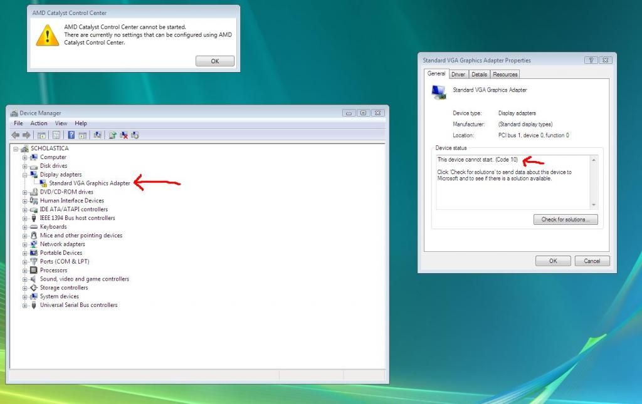
Task: Select the Storage controllers category
Action: point(64,287)
